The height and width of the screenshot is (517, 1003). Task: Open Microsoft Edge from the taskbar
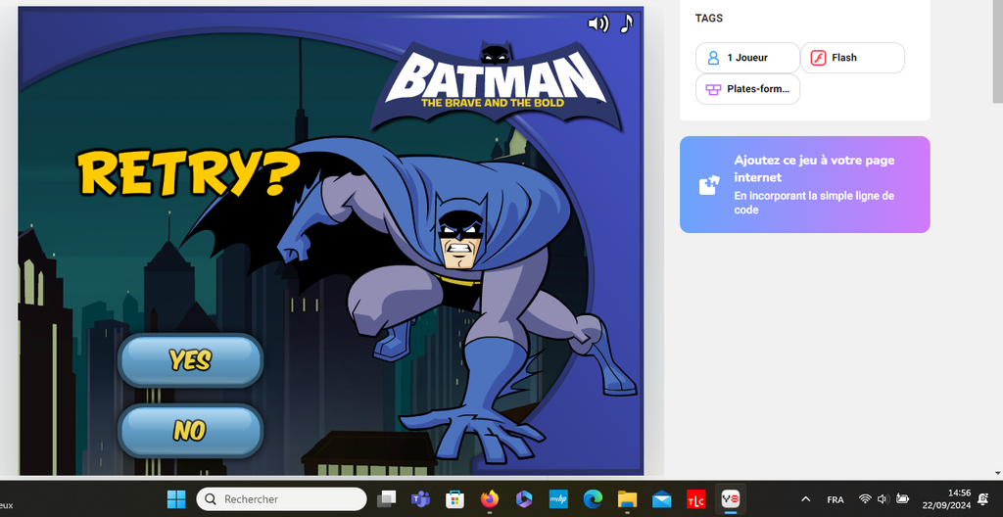tap(592, 499)
